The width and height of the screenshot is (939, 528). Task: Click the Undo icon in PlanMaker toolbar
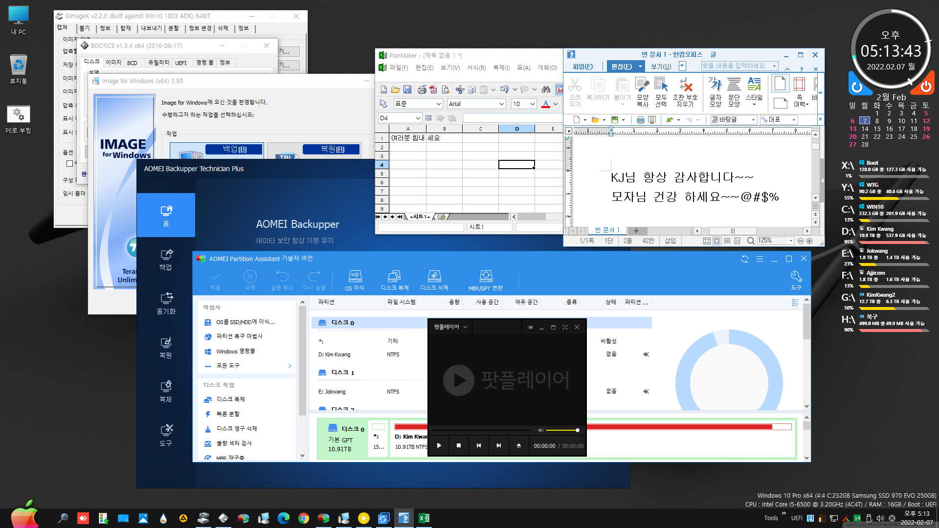[x=505, y=89]
